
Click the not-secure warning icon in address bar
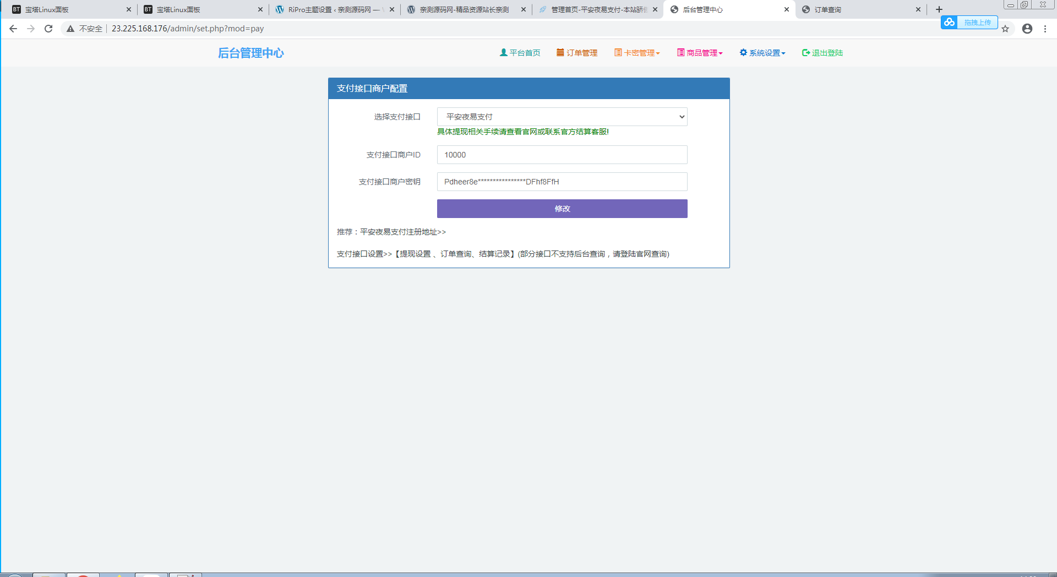point(70,29)
